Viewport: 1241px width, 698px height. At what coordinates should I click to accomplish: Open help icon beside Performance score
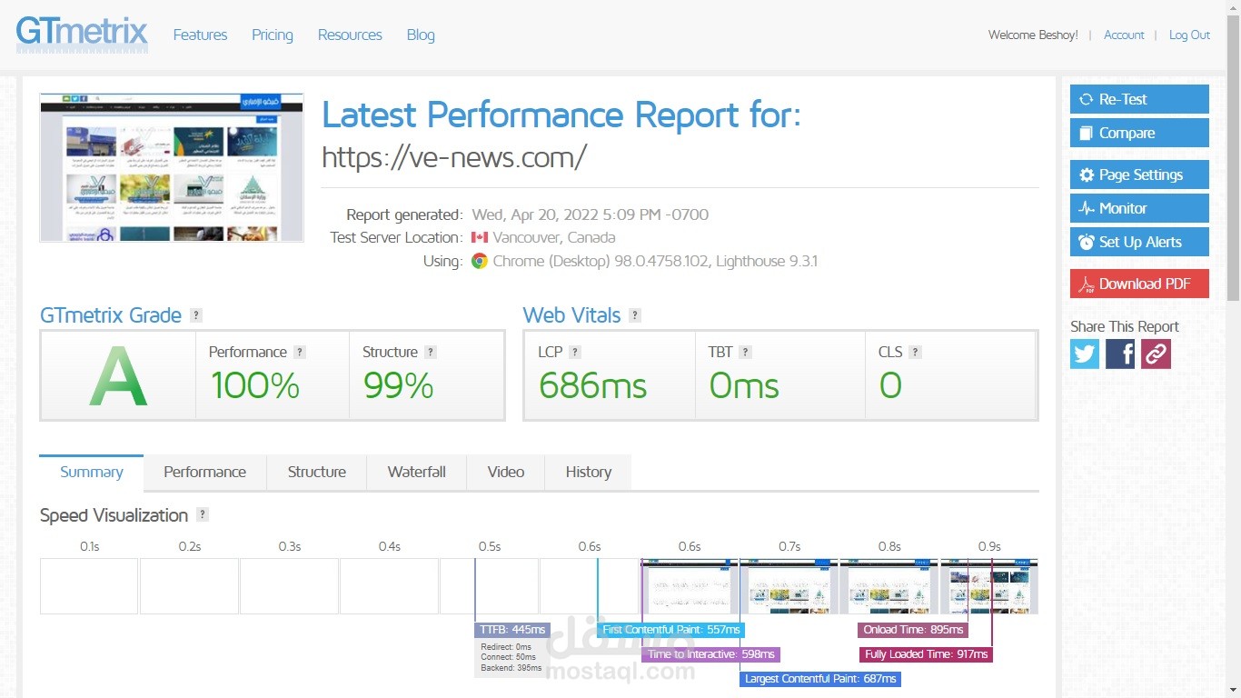(x=300, y=352)
